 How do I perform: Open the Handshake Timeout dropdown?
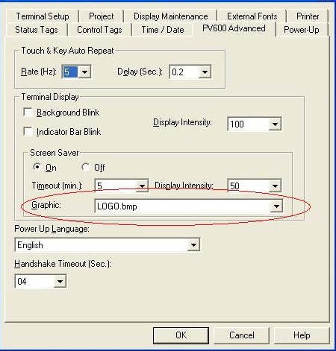[60, 281]
